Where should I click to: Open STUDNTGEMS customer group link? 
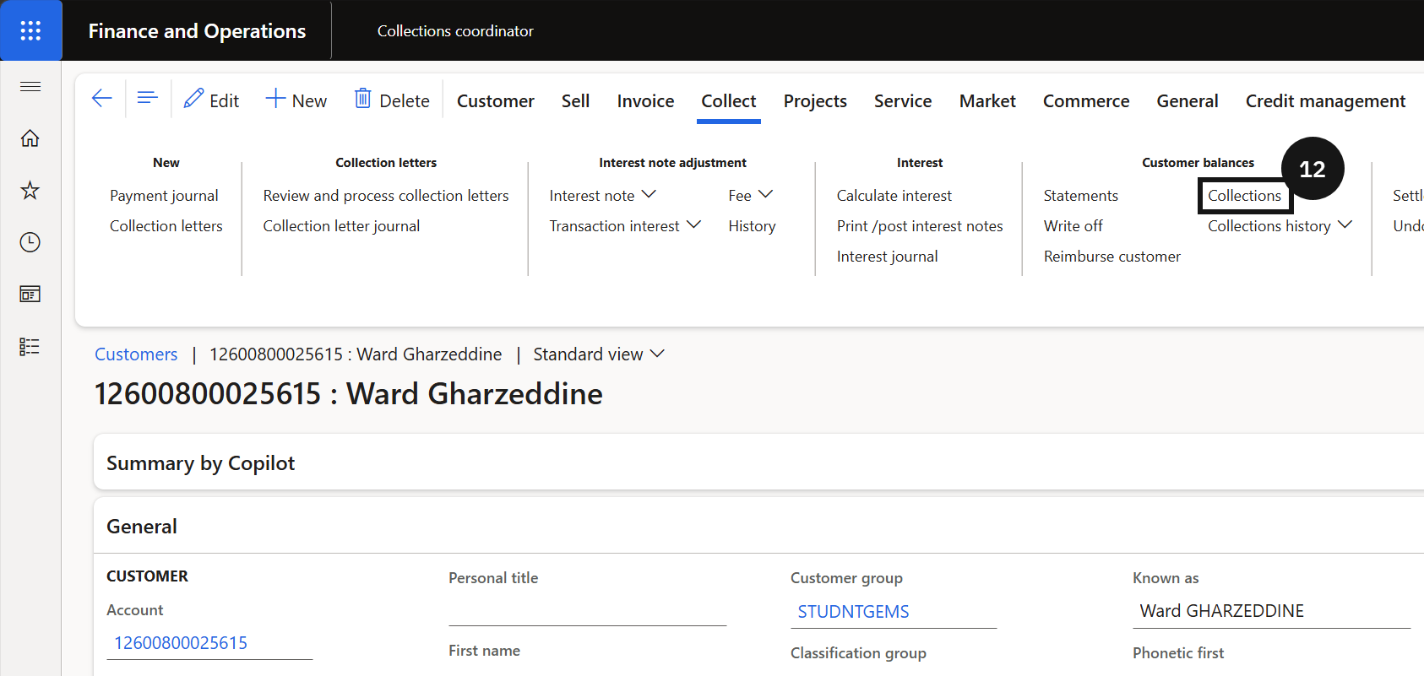tap(853, 612)
